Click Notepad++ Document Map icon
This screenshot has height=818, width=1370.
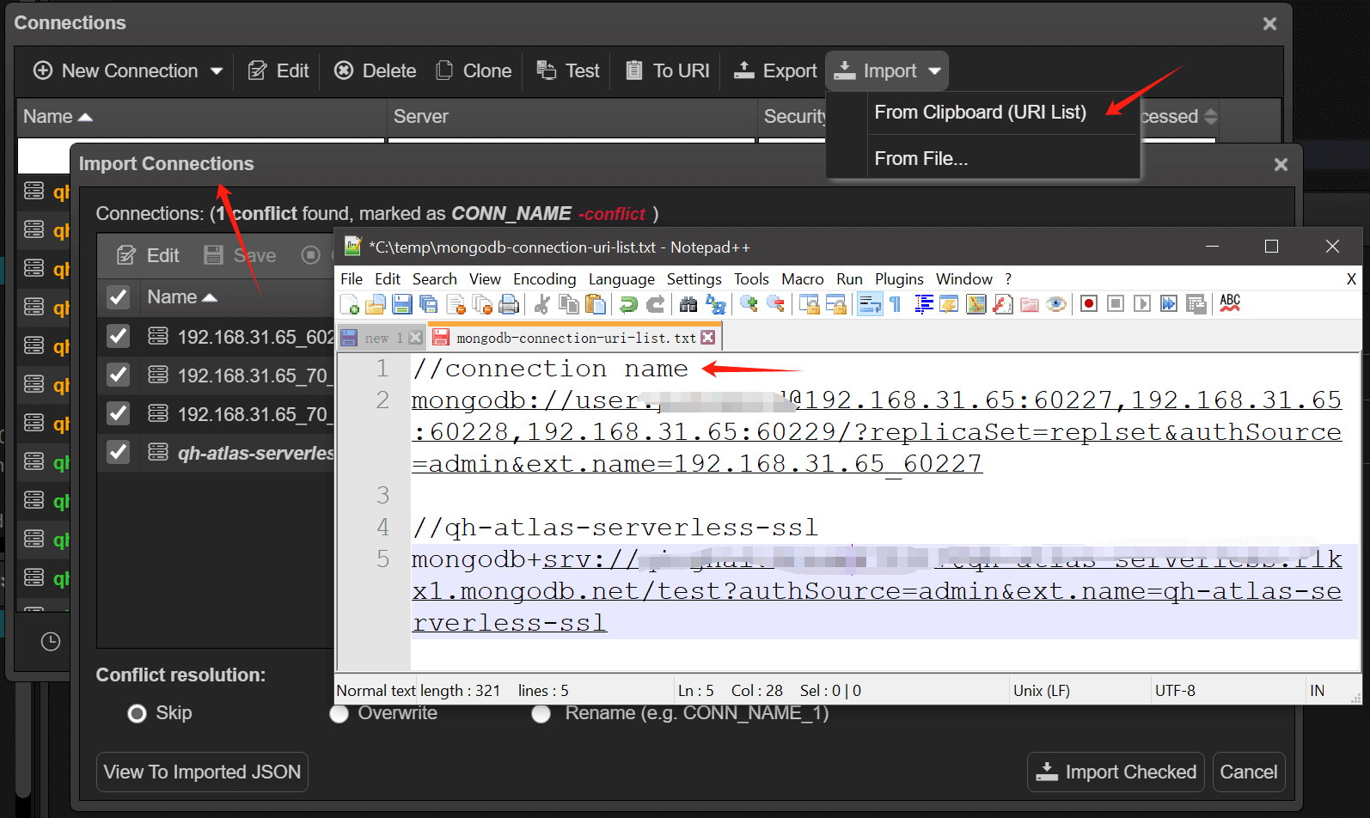click(x=976, y=304)
